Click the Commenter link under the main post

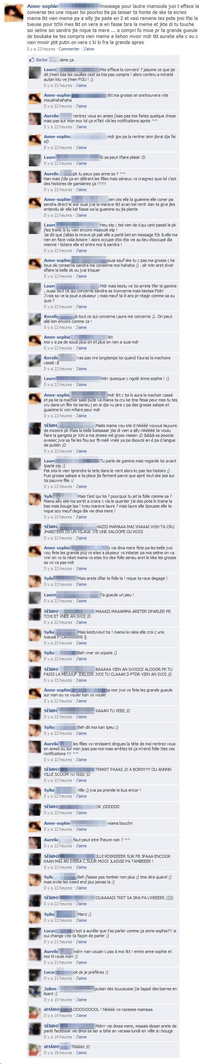pos(69,49)
